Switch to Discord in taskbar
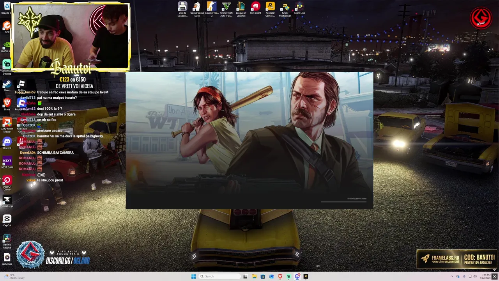 pos(297,276)
